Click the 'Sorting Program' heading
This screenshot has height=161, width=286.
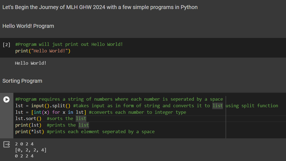pyautogui.click(x=22, y=81)
